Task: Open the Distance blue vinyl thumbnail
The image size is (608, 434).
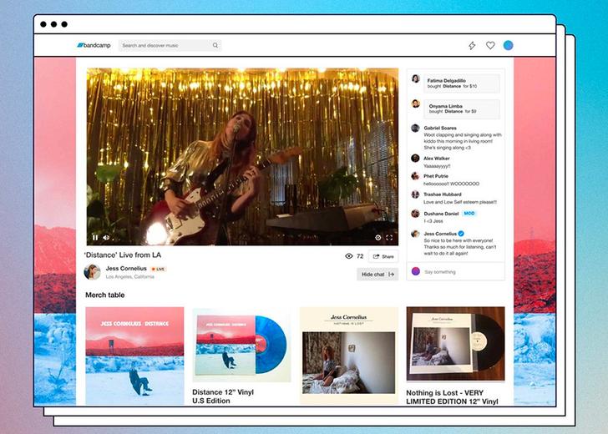Action: [x=241, y=346]
